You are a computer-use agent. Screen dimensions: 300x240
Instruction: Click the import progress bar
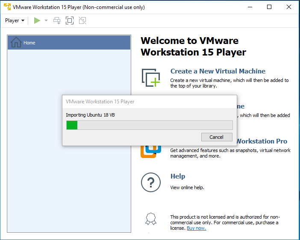[150, 125]
